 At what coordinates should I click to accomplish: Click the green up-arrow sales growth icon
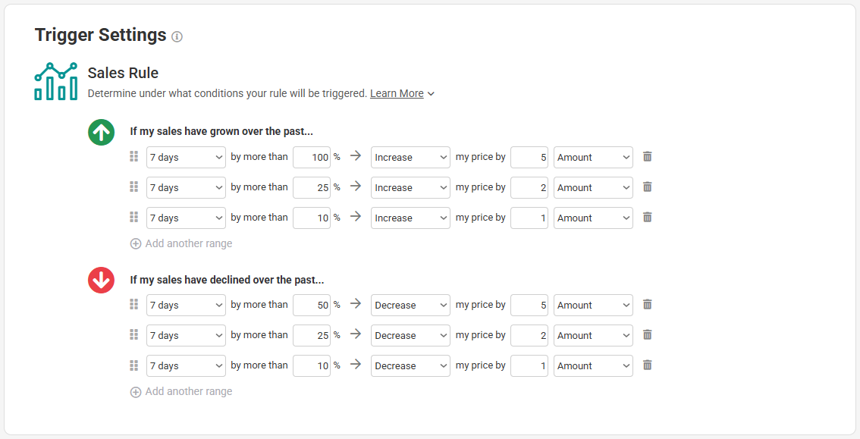[102, 132]
